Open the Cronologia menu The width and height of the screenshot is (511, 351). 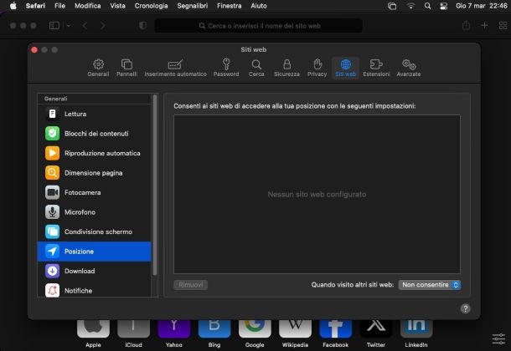[151, 6]
